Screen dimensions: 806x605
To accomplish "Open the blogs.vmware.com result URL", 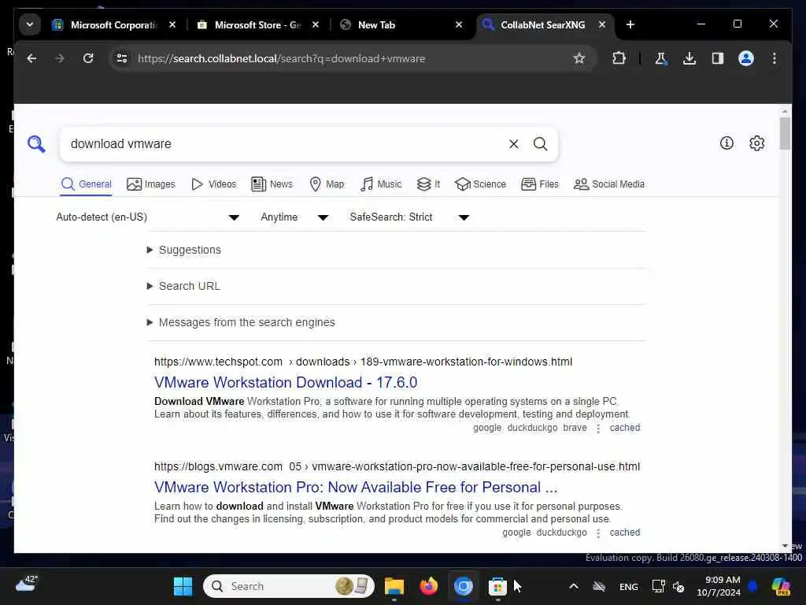I will click(x=397, y=466).
